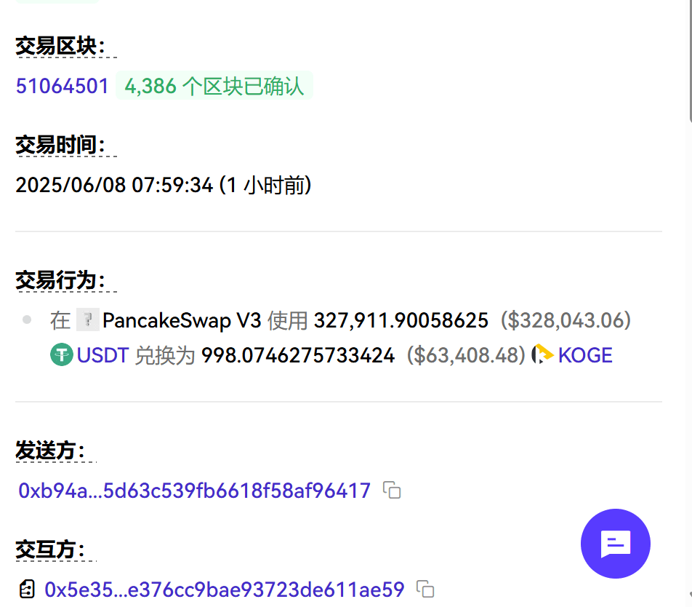This screenshot has height=607, width=692.
Task: Click the 发送方 field label
Action: tap(50, 451)
